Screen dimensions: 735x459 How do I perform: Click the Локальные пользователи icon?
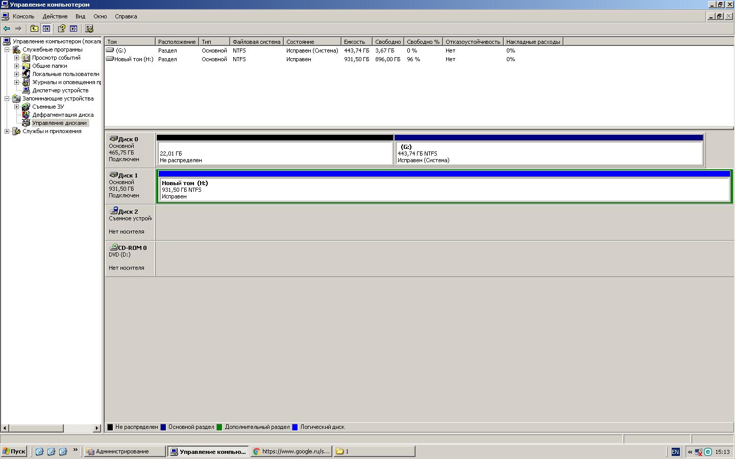pos(26,74)
